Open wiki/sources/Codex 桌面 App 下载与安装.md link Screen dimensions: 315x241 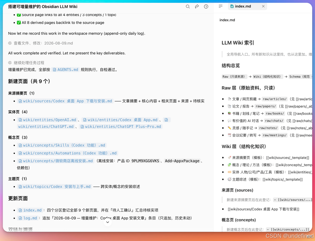click(x=65, y=101)
